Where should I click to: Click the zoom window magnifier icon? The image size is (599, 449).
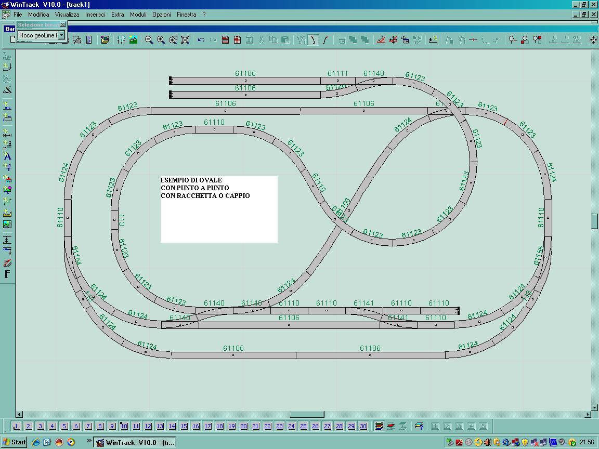(x=173, y=39)
